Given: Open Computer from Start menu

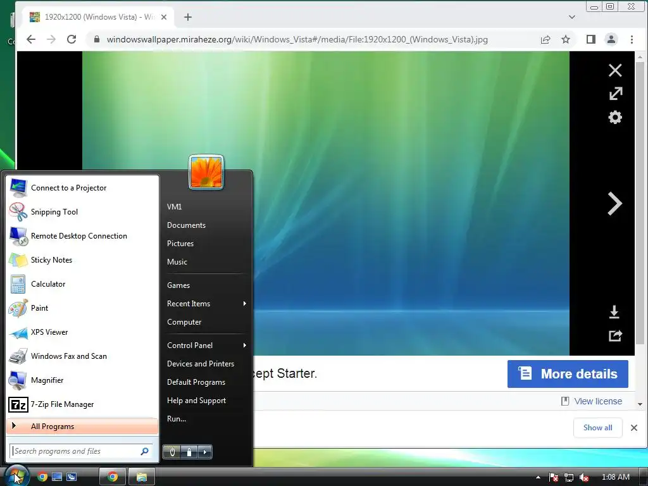Looking at the screenshot, I should 184,322.
